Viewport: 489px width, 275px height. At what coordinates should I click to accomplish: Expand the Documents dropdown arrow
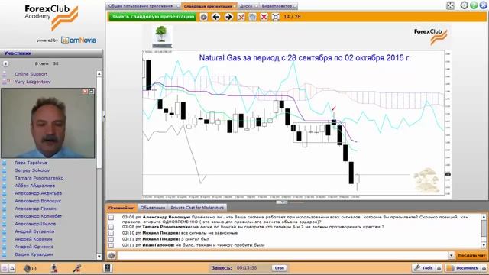click(484, 268)
